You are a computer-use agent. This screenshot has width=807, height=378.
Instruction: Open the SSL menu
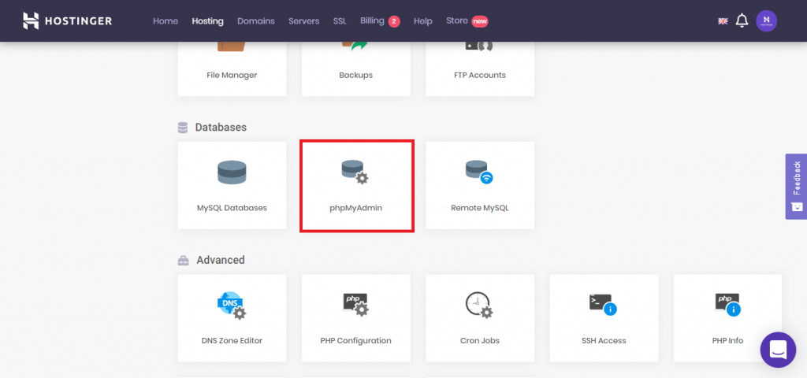(340, 21)
